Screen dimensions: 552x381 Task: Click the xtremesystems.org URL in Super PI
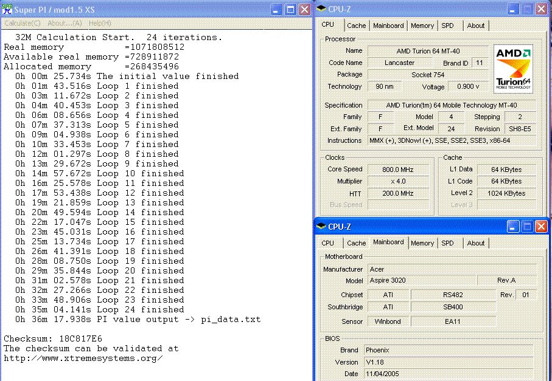click(x=83, y=359)
